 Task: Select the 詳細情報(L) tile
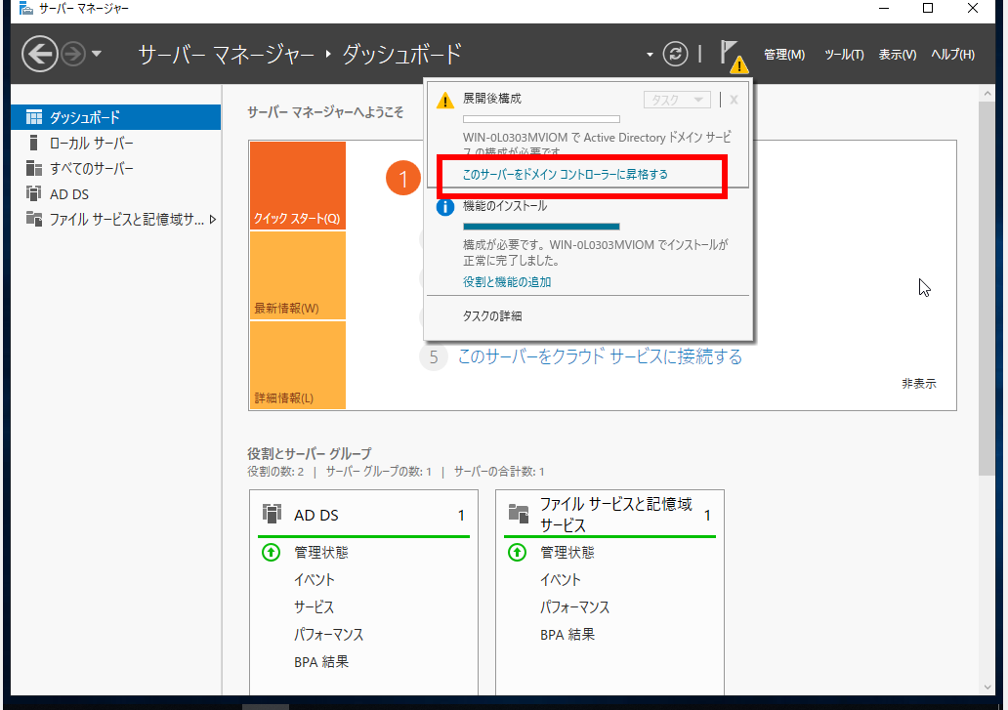[298, 365]
